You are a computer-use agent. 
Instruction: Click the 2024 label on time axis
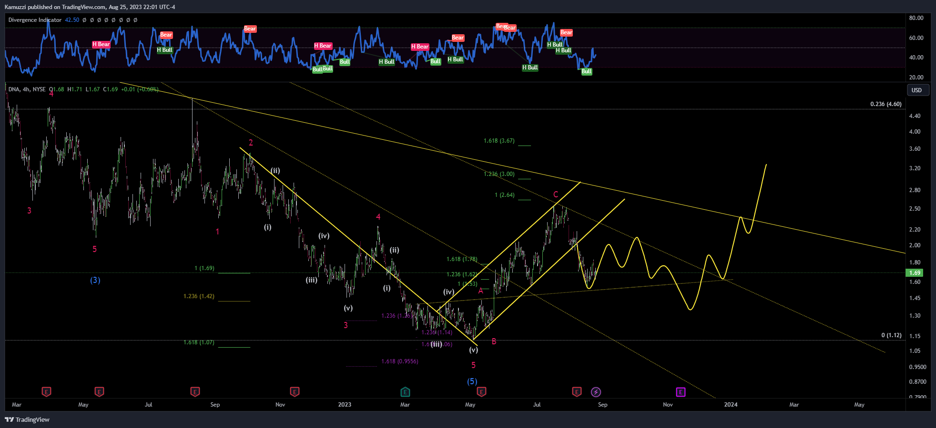tap(731, 405)
